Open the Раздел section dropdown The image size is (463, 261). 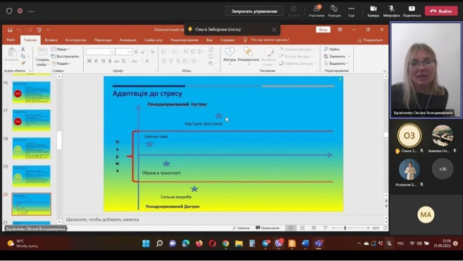(x=61, y=63)
